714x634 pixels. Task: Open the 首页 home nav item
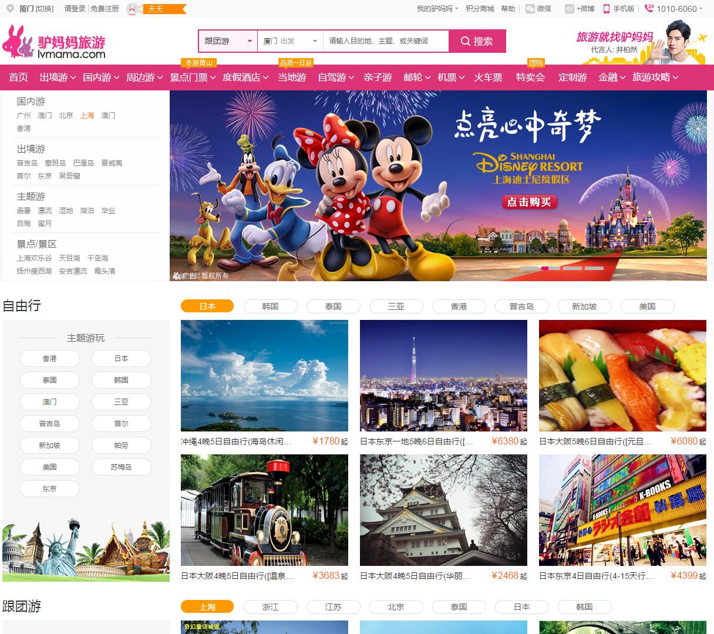point(18,77)
